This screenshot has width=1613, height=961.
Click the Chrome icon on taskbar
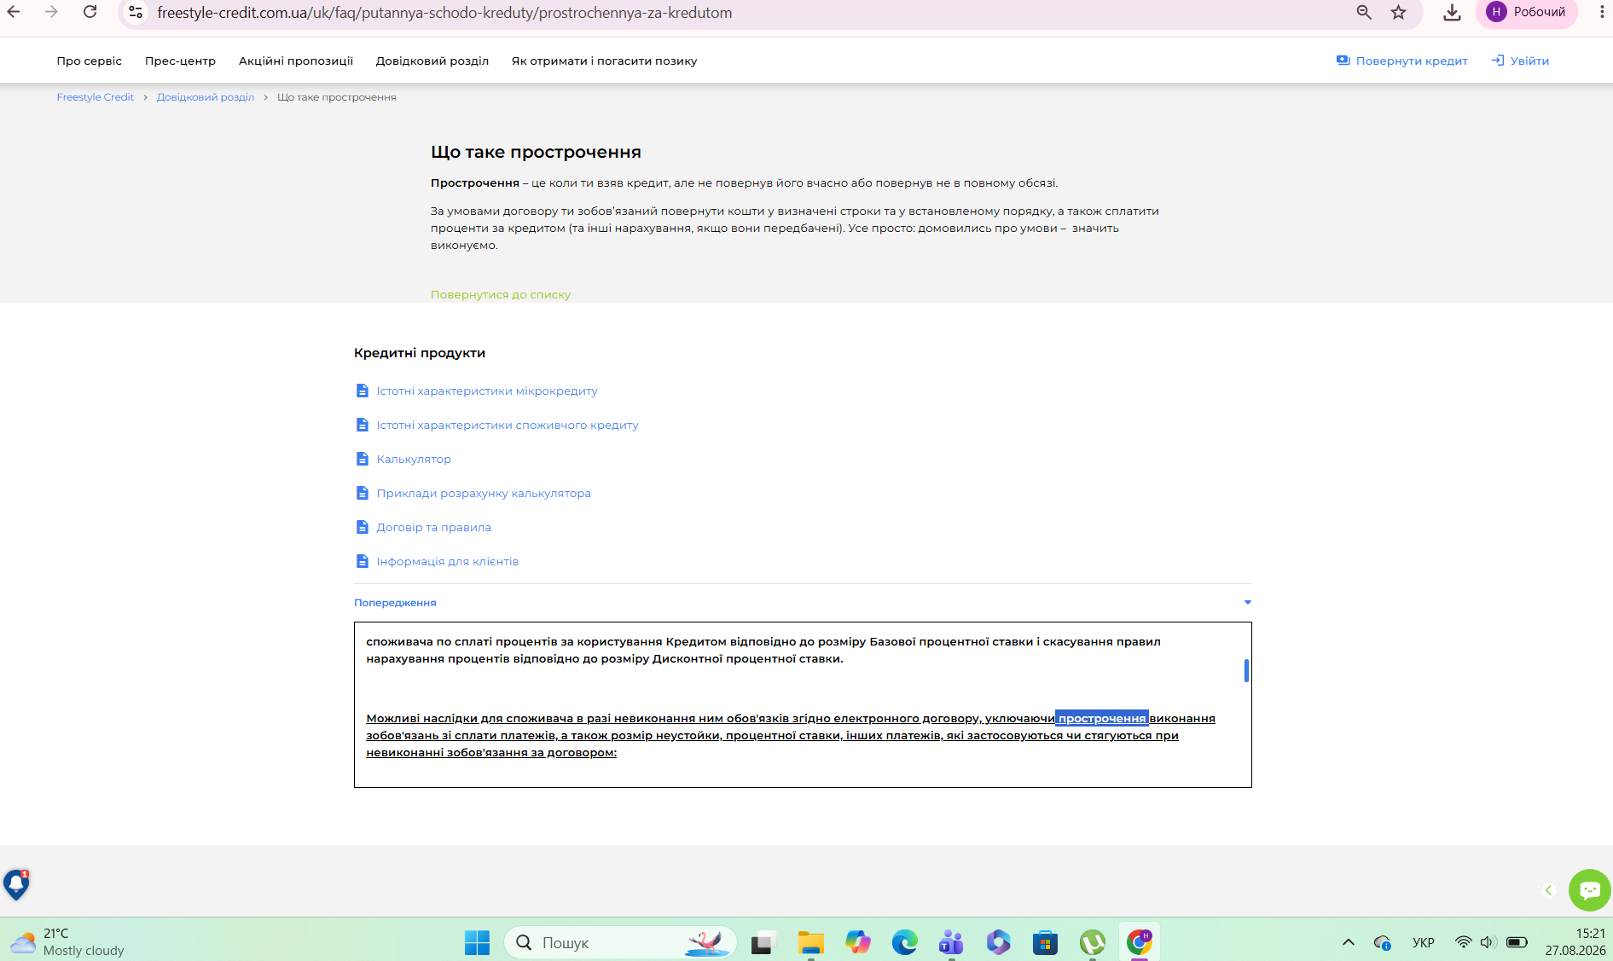click(x=1140, y=942)
